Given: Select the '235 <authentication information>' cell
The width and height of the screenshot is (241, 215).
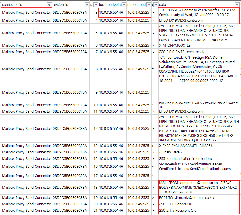Looking at the screenshot, I should [199, 158].
